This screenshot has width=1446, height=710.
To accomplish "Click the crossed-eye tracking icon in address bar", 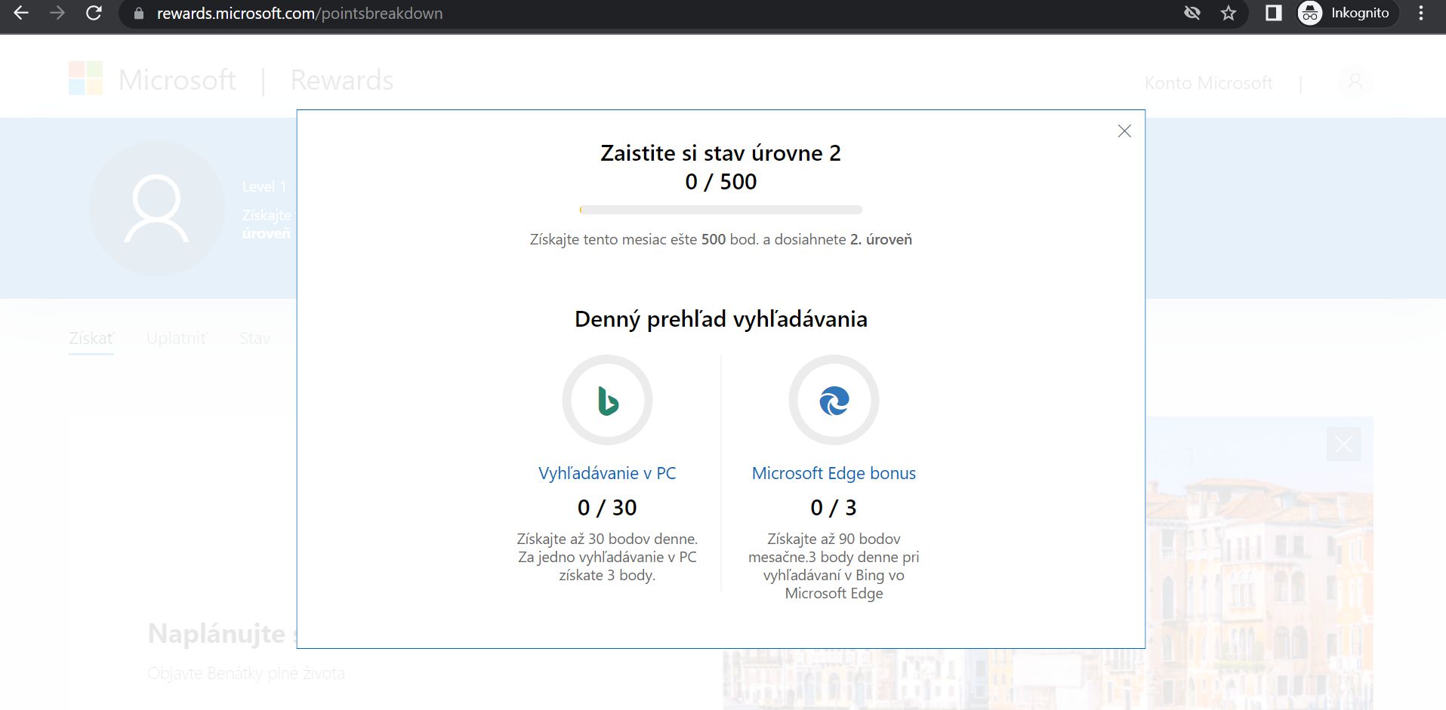I will coord(1192,13).
